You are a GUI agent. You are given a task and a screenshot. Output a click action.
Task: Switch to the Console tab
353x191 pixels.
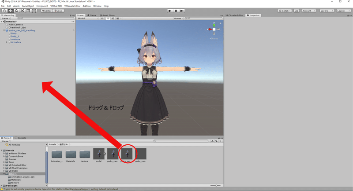tap(20, 138)
